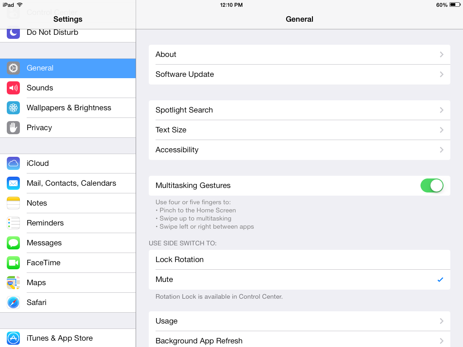
Task: Select Wallpapers & Brightness in the sidebar
Action: point(68,108)
